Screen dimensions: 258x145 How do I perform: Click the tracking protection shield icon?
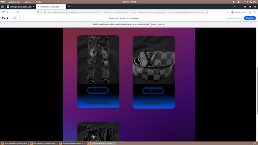click(38, 12)
